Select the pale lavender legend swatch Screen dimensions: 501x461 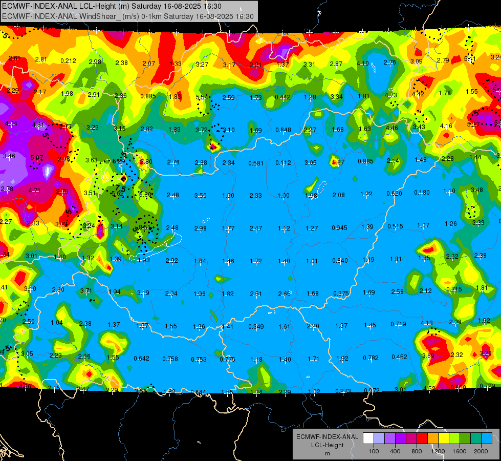click(x=379, y=438)
